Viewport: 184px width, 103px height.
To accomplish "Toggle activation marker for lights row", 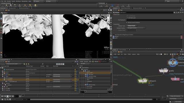I will 75,88.
